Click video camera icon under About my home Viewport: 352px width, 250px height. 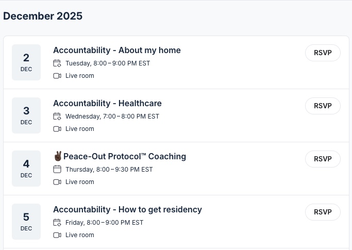point(57,76)
